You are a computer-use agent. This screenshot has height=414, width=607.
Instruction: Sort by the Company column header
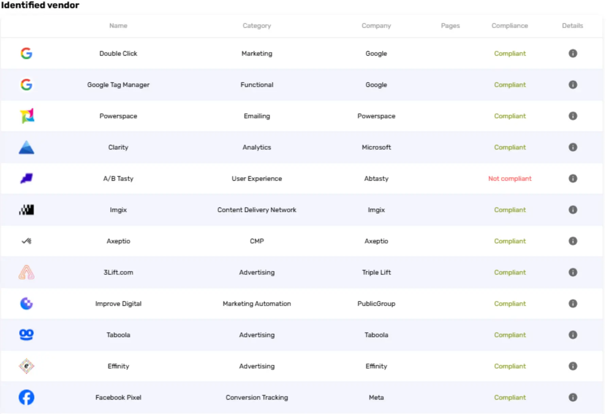tap(376, 25)
